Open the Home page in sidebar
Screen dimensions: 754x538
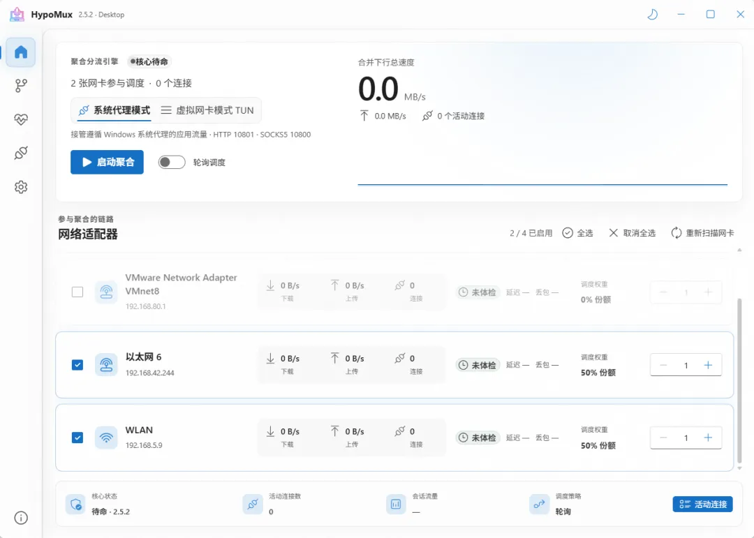21,52
